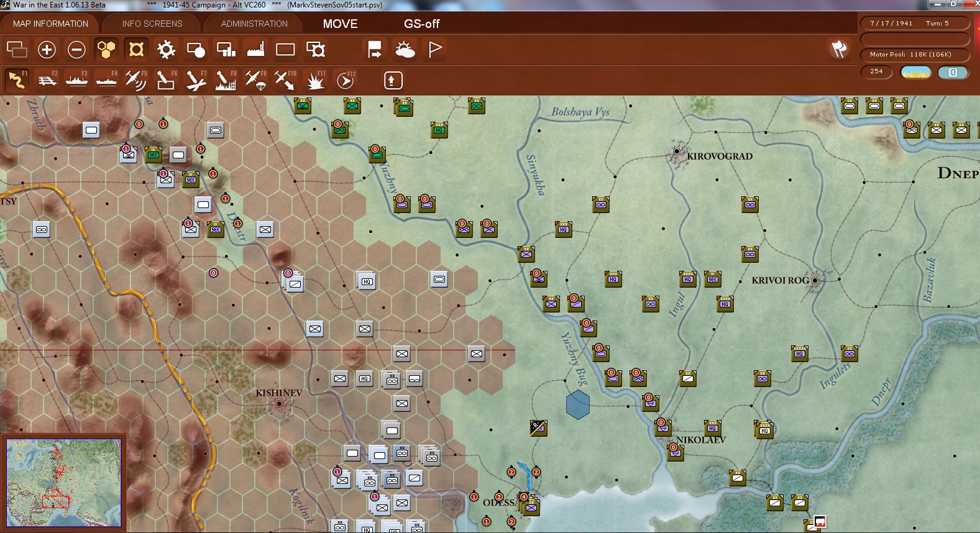This screenshot has width=980, height=533.
Task: Select the F5 air recon icon
Action: (x=136, y=80)
